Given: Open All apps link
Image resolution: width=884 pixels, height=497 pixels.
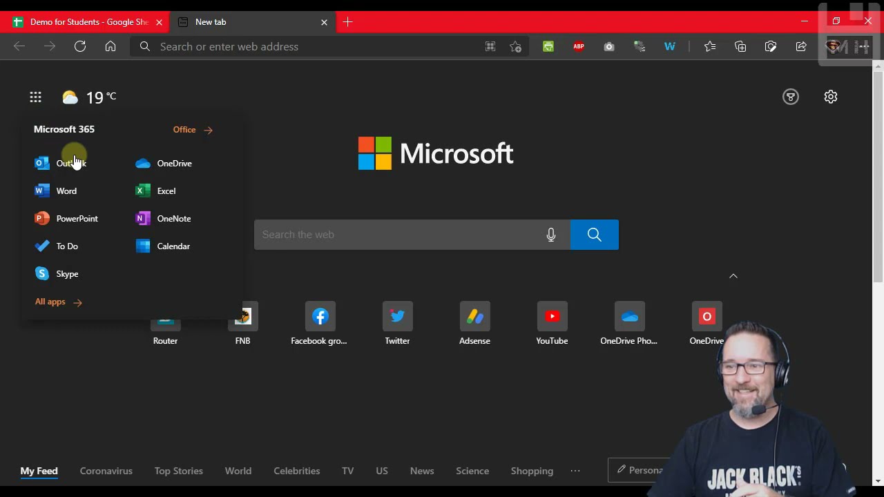Looking at the screenshot, I should tap(59, 302).
